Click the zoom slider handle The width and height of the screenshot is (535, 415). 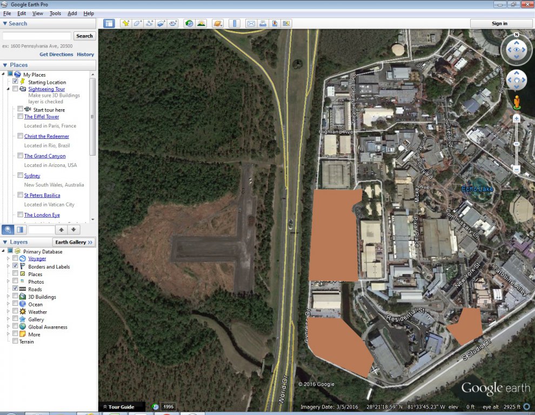pos(517,144)
